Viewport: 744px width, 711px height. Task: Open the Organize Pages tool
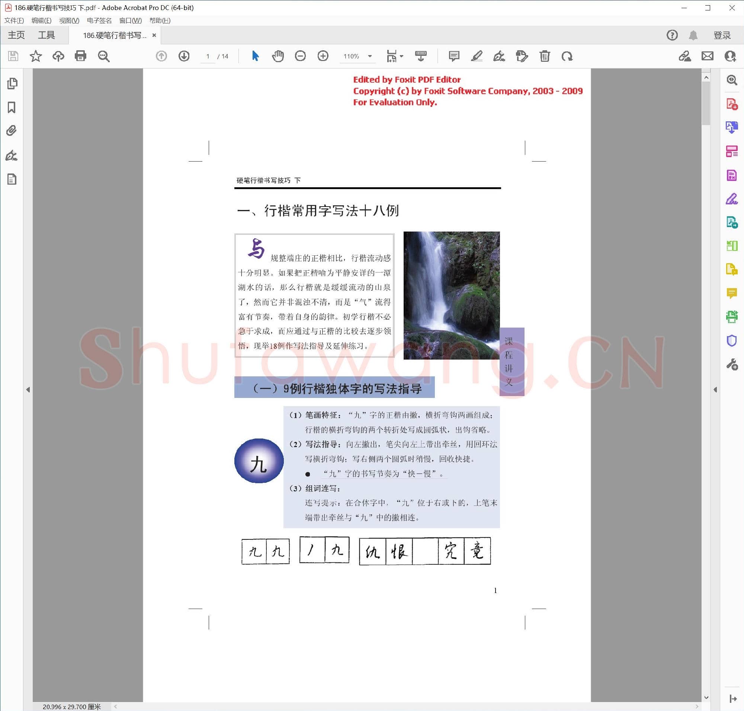pos(732,150)
